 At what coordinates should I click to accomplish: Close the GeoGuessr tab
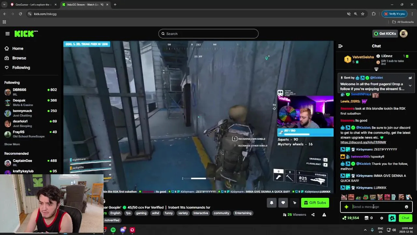pos(55,5)
